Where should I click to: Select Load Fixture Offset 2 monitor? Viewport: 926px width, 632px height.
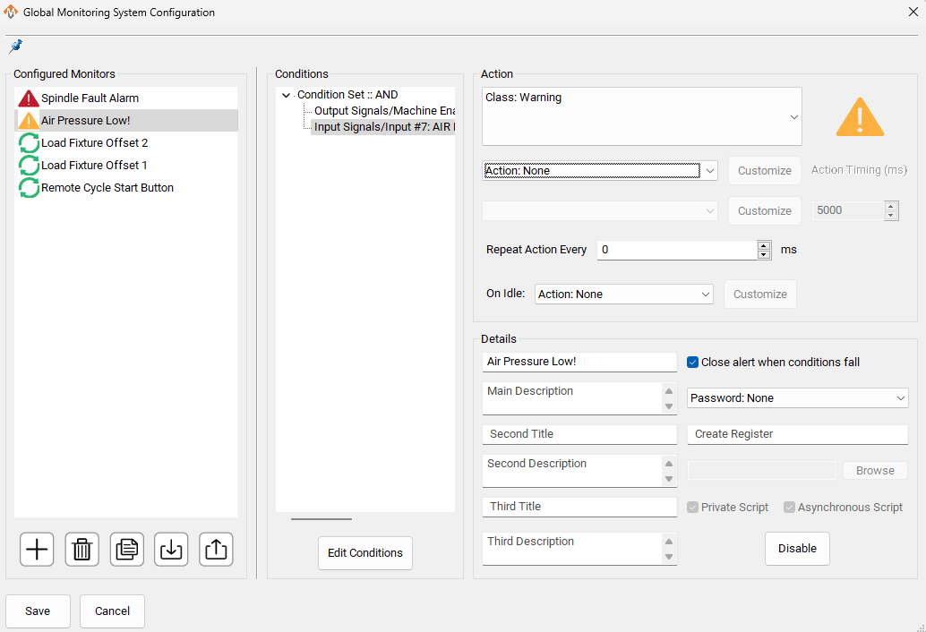[94, 143]
